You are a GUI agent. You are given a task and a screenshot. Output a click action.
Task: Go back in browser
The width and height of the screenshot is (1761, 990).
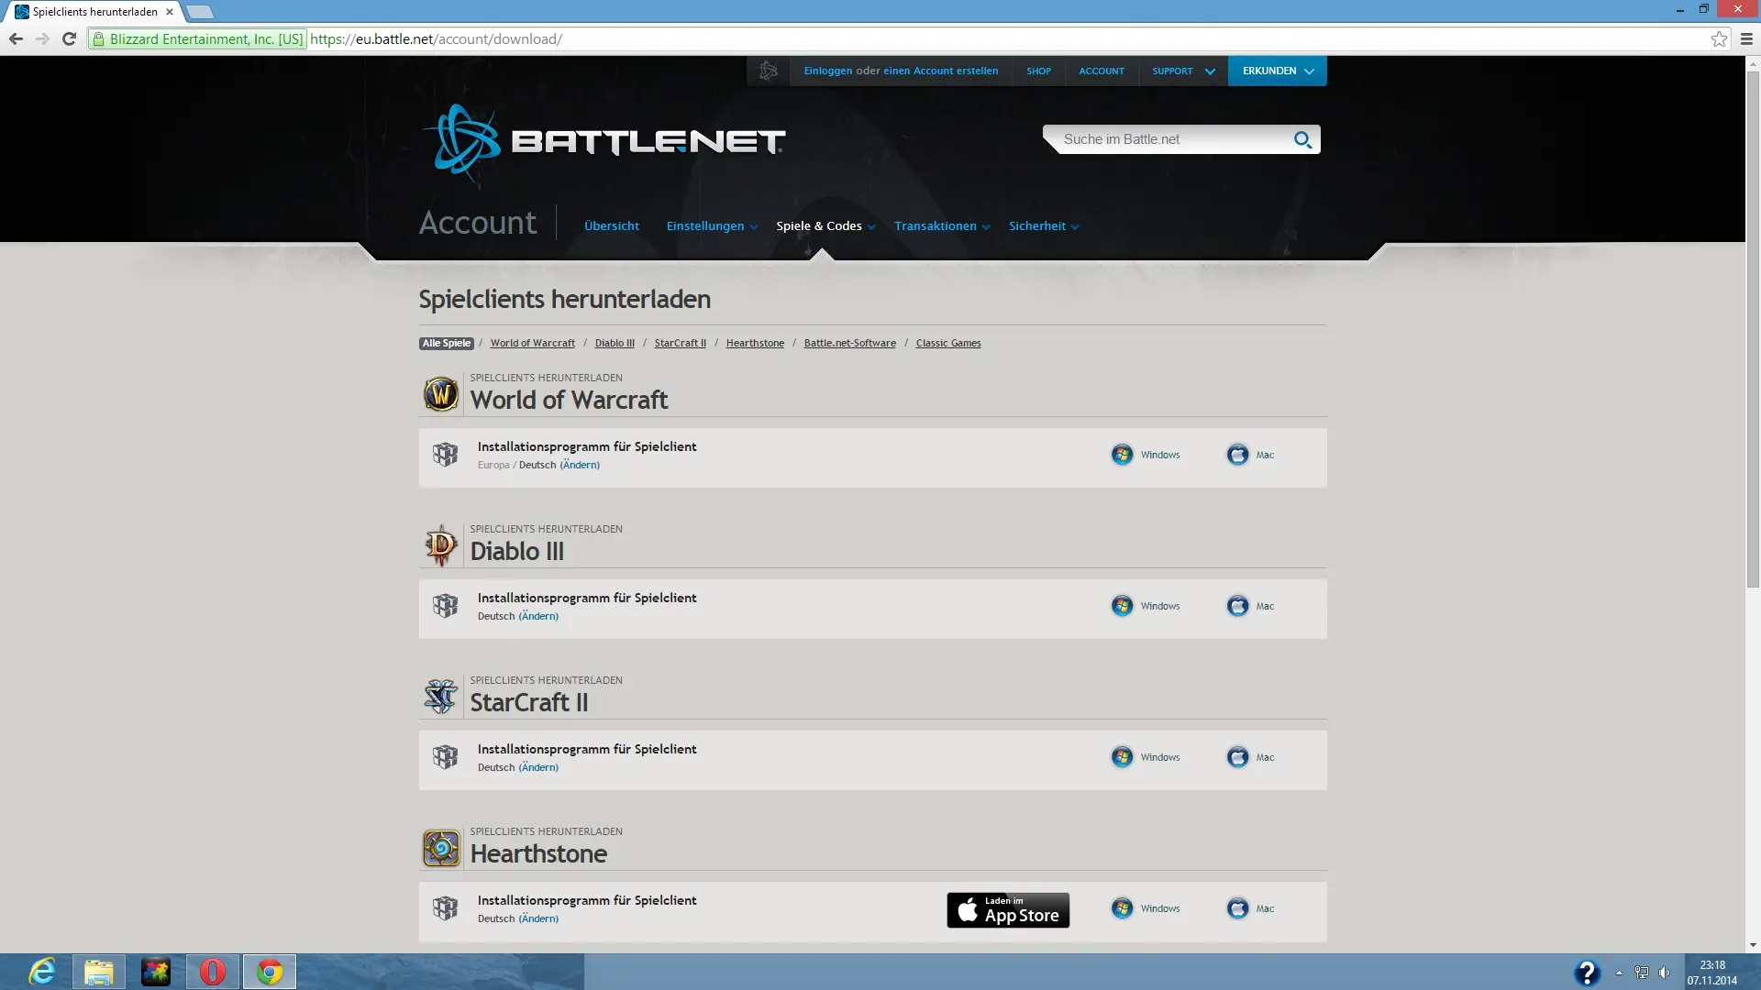pyautogui.click(x=16, y=38)
